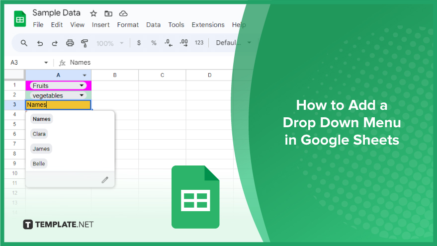Format as currency with dollar icon
This screenshot has height=246, width=437.
139,43
